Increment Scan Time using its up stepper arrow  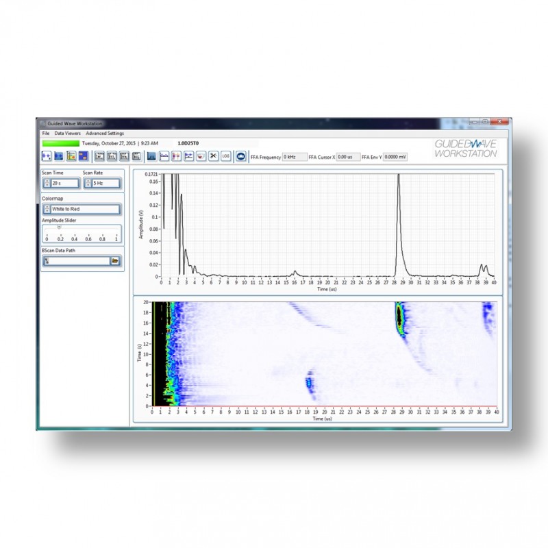[x=47, y=180]
